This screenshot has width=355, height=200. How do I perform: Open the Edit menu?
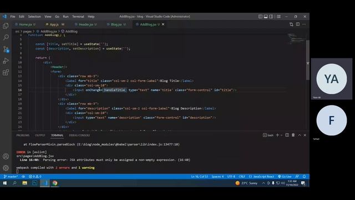point(22,17)
